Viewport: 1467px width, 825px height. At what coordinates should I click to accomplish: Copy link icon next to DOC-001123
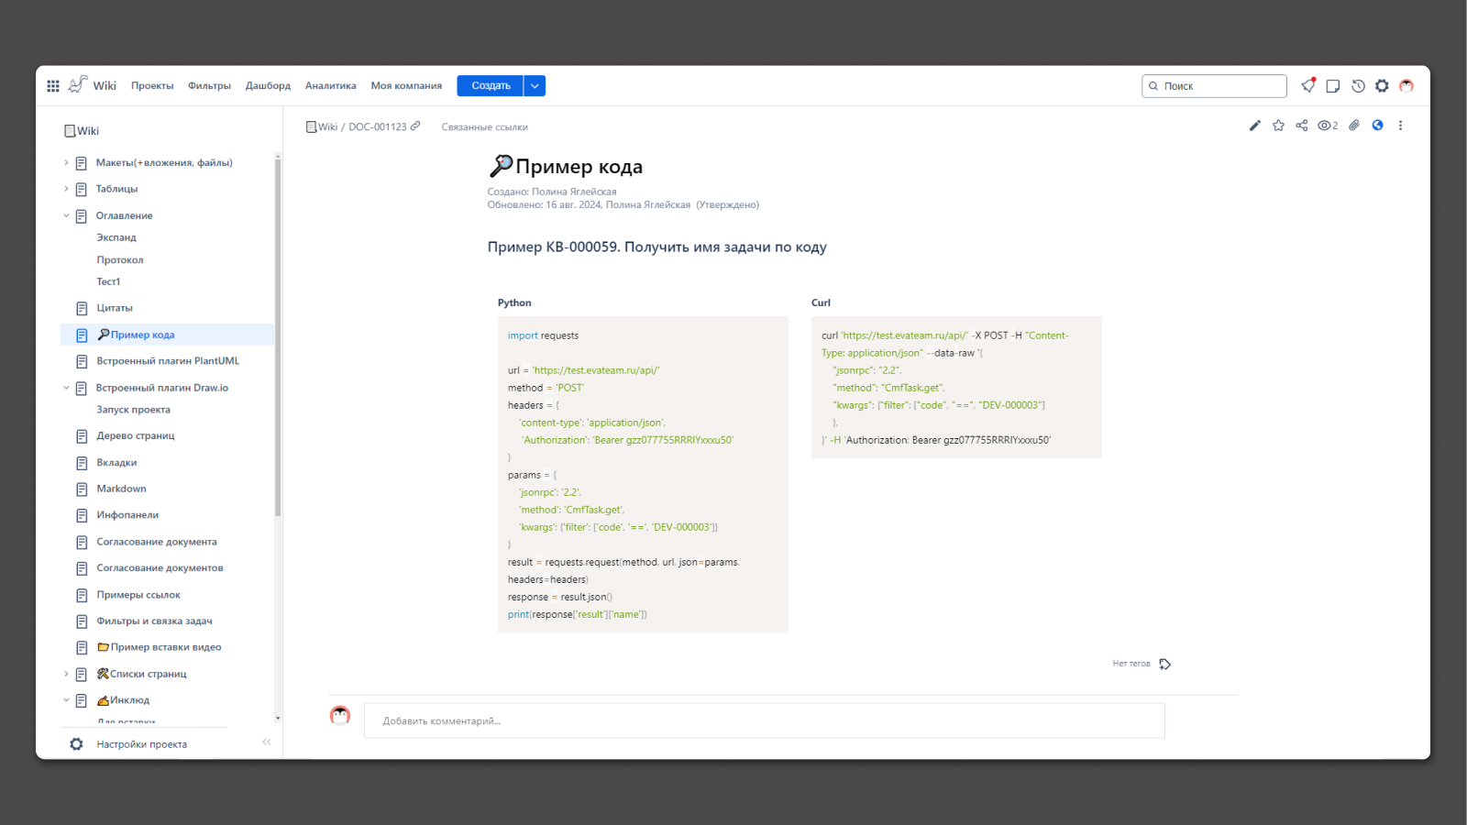point(415,126)
